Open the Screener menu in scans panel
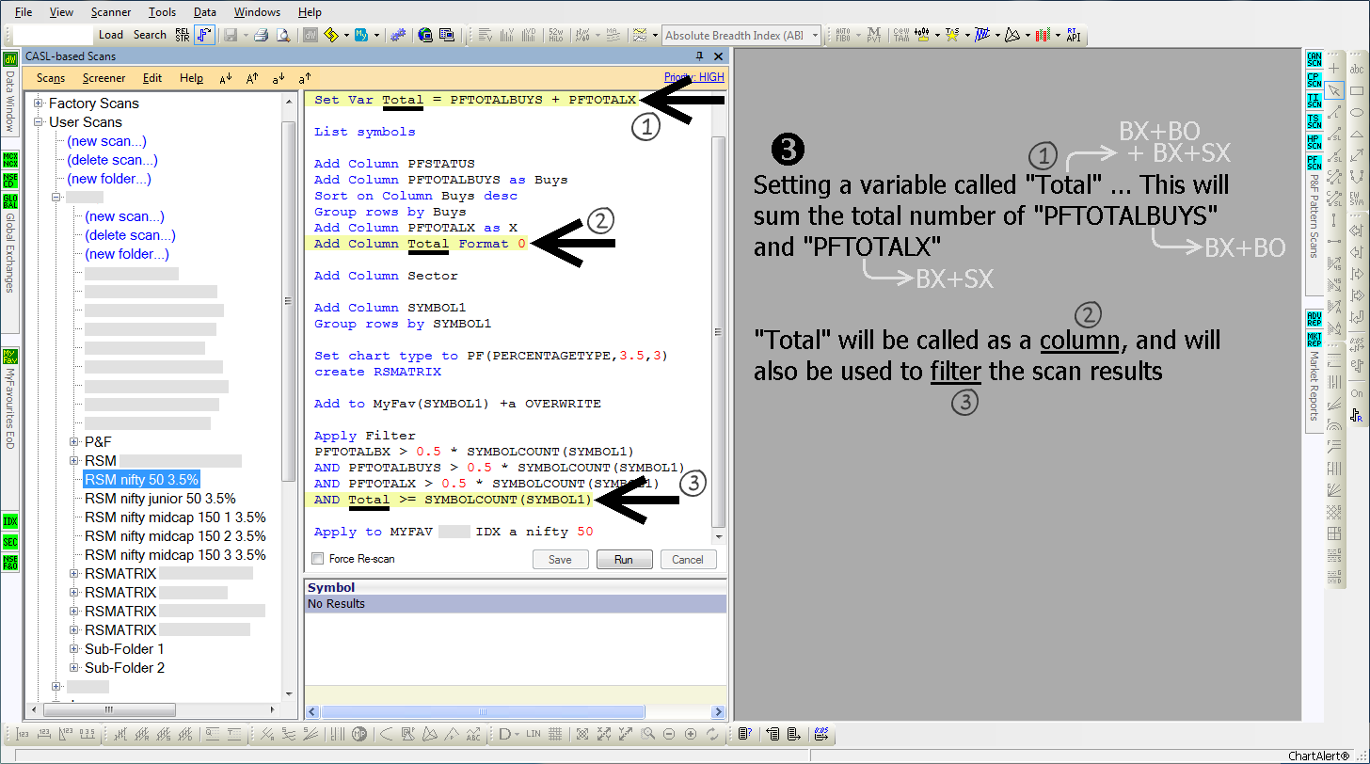This screenshot has height=764, width=1370. 104,79
